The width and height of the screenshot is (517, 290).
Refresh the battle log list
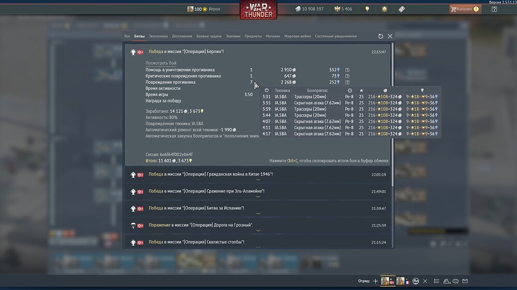click(x=381, y=36)
